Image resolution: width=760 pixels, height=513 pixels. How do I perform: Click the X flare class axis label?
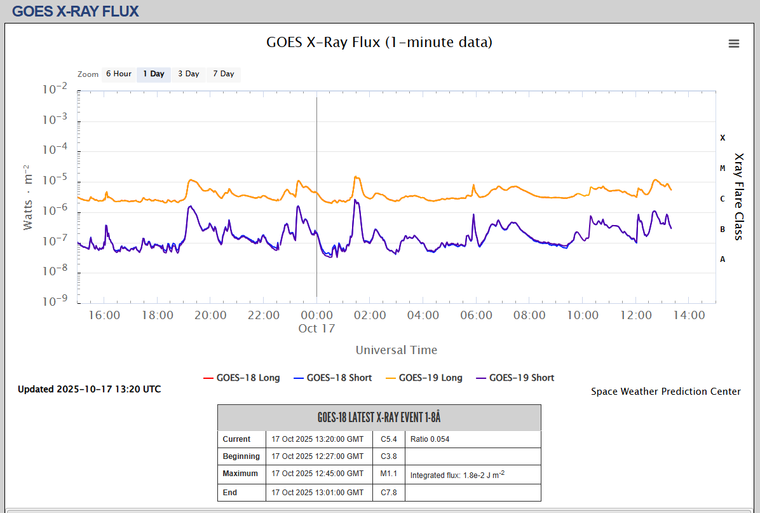[x=723, y=137]
